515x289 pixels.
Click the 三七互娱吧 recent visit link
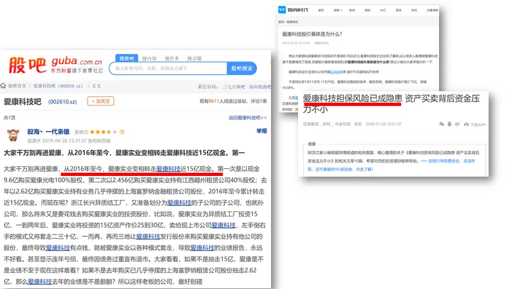click(232, 86)
